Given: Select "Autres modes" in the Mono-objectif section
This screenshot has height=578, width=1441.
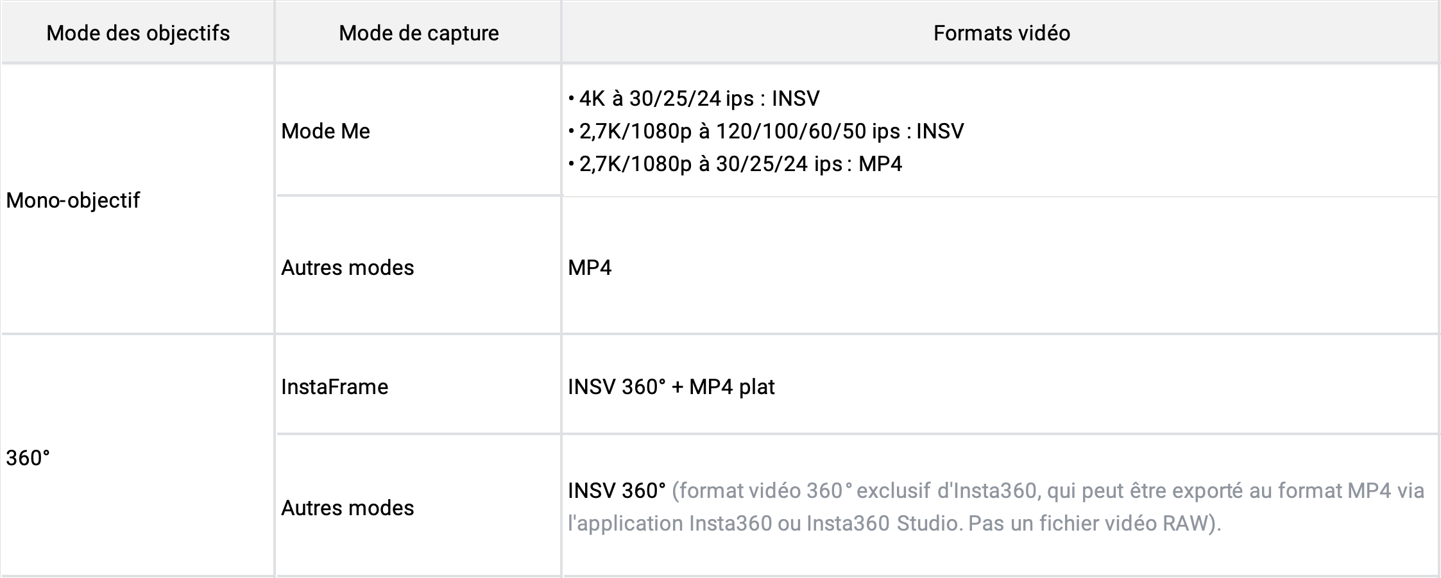Looking at the screenshot, I should coord(347,267).
